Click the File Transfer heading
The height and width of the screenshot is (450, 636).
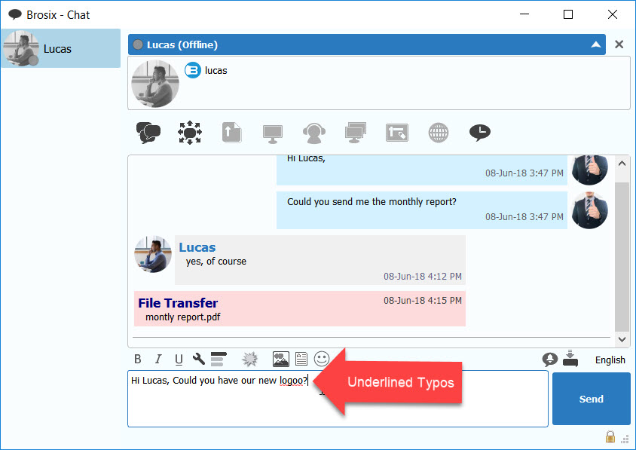coord(178,303)
